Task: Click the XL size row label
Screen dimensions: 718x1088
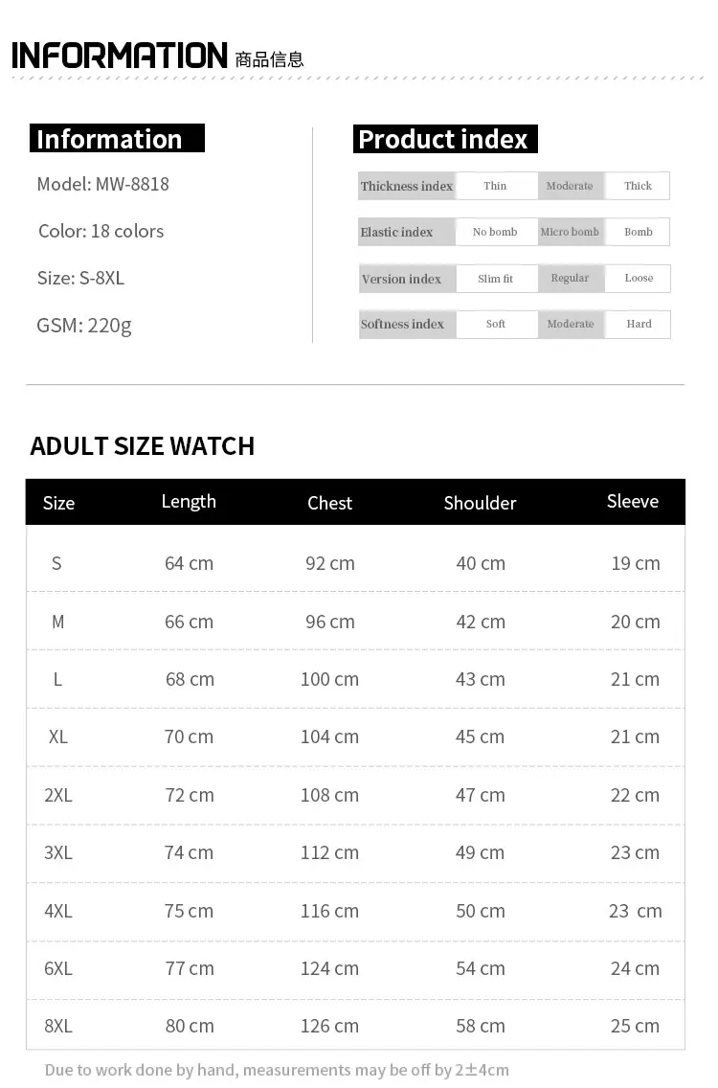Action: tap(58, 737)
